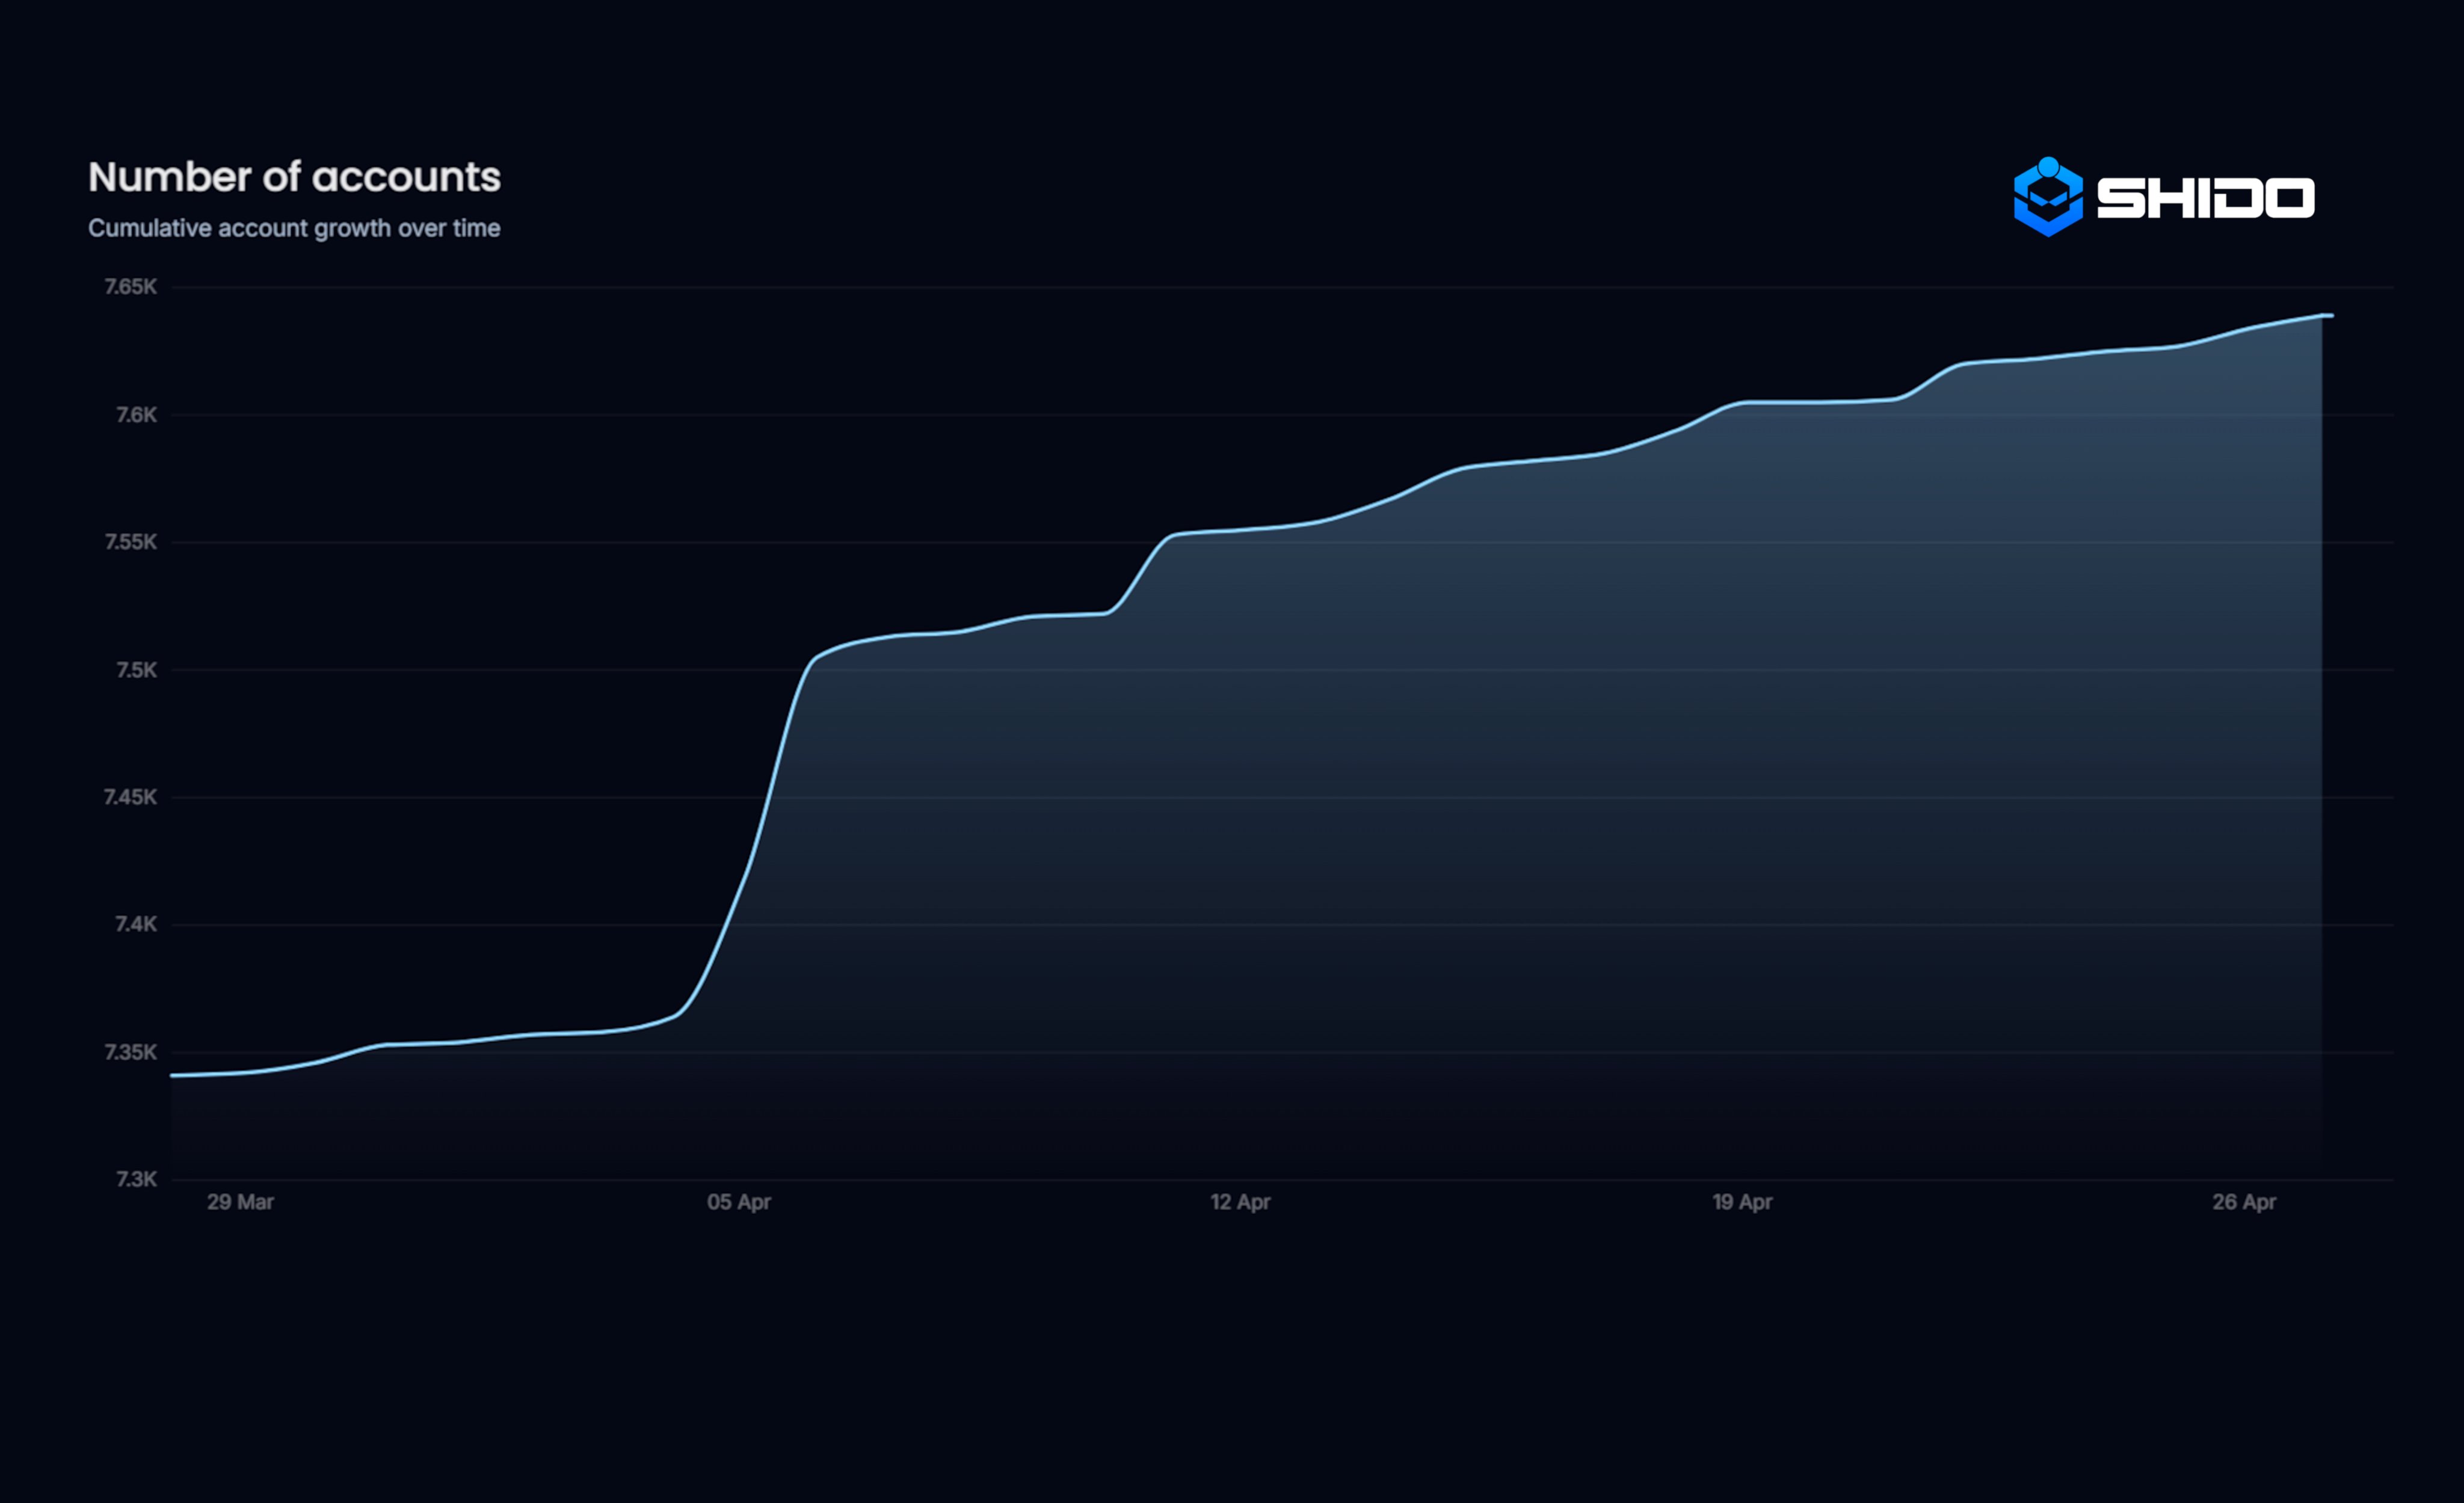Viewport: 2464px width, 1503px height.
Task: Click the Shido cube logo icon
Action: coord(2048,197)
